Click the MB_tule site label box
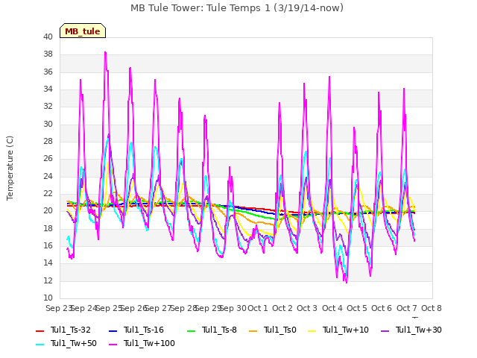Screen dimensions: 477x358 (x=83, y=31)
